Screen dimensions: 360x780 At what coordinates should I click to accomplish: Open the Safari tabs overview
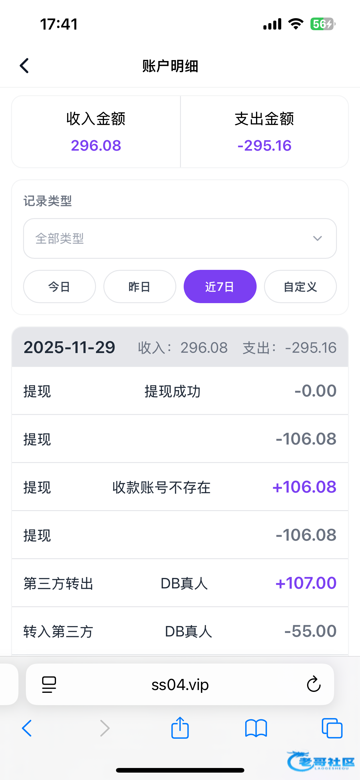click(332, 728)
